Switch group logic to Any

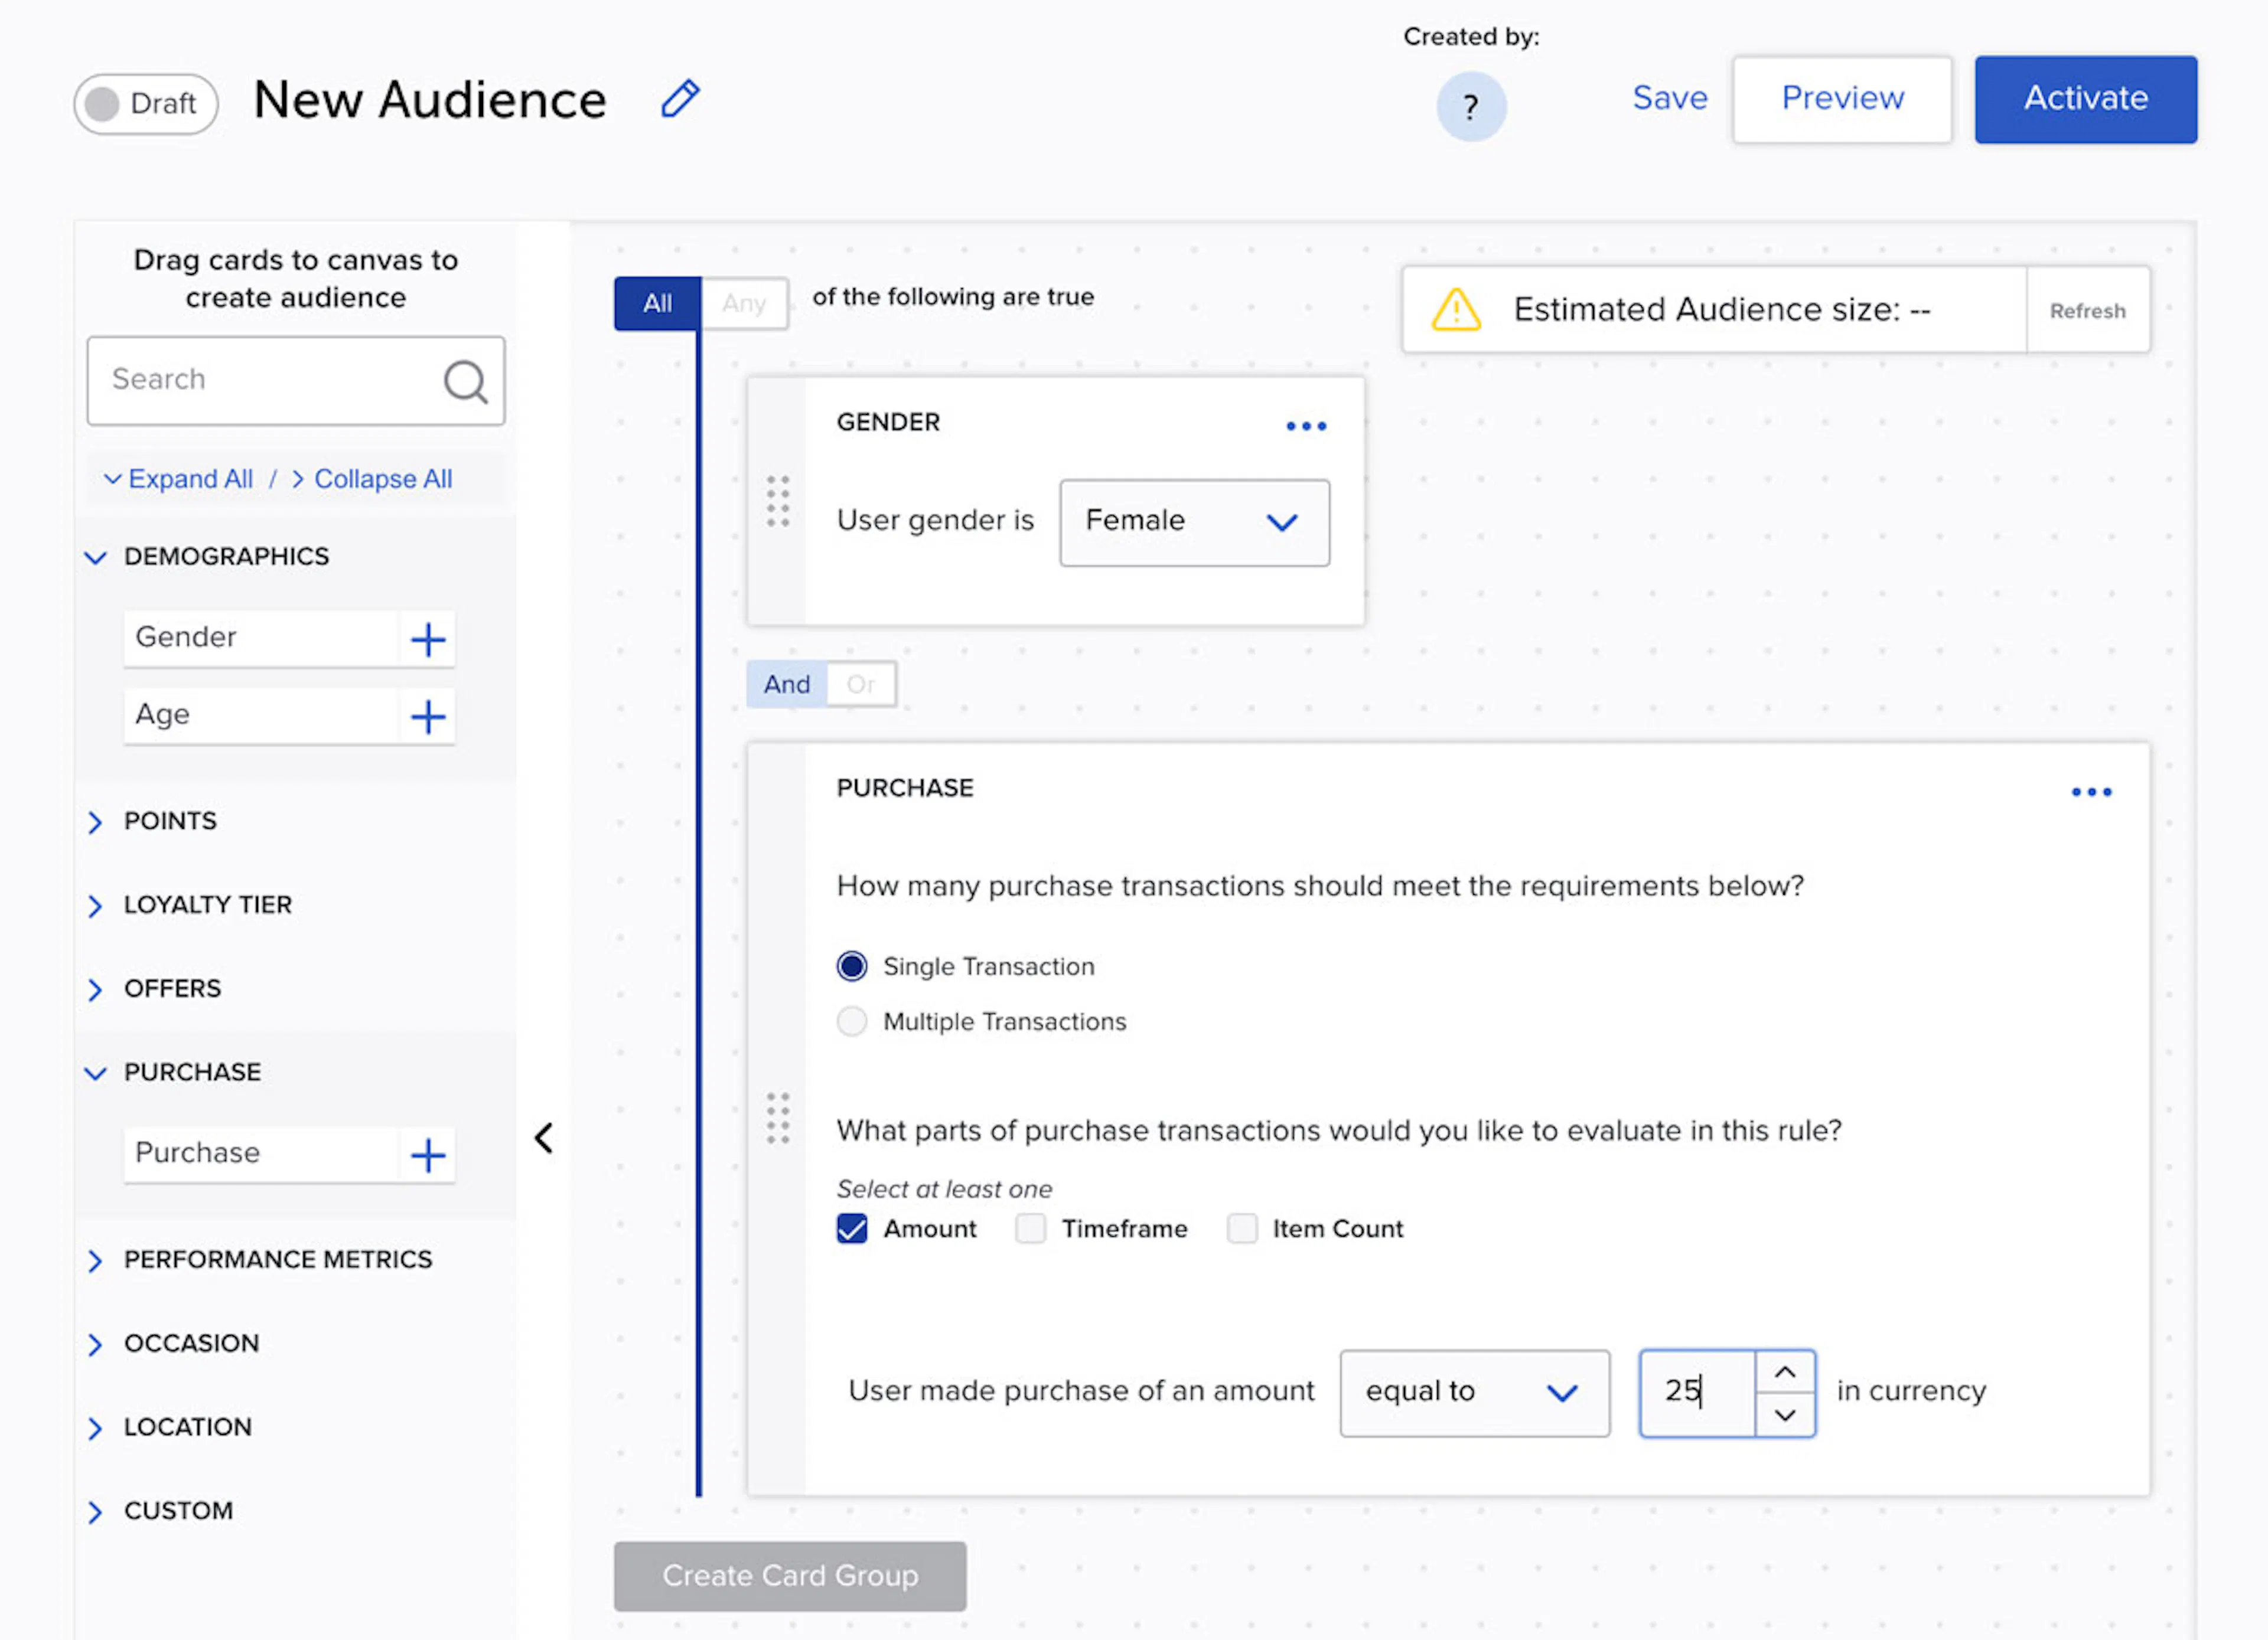(744, 303)
